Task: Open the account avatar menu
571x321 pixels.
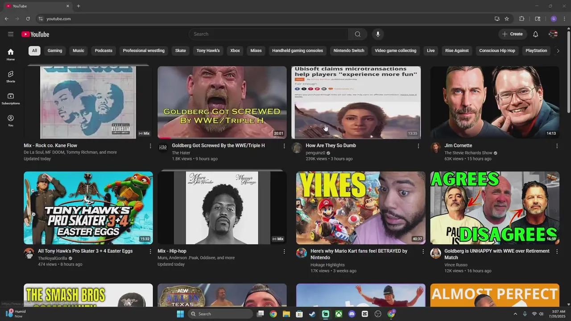Action: pos(553,34)
